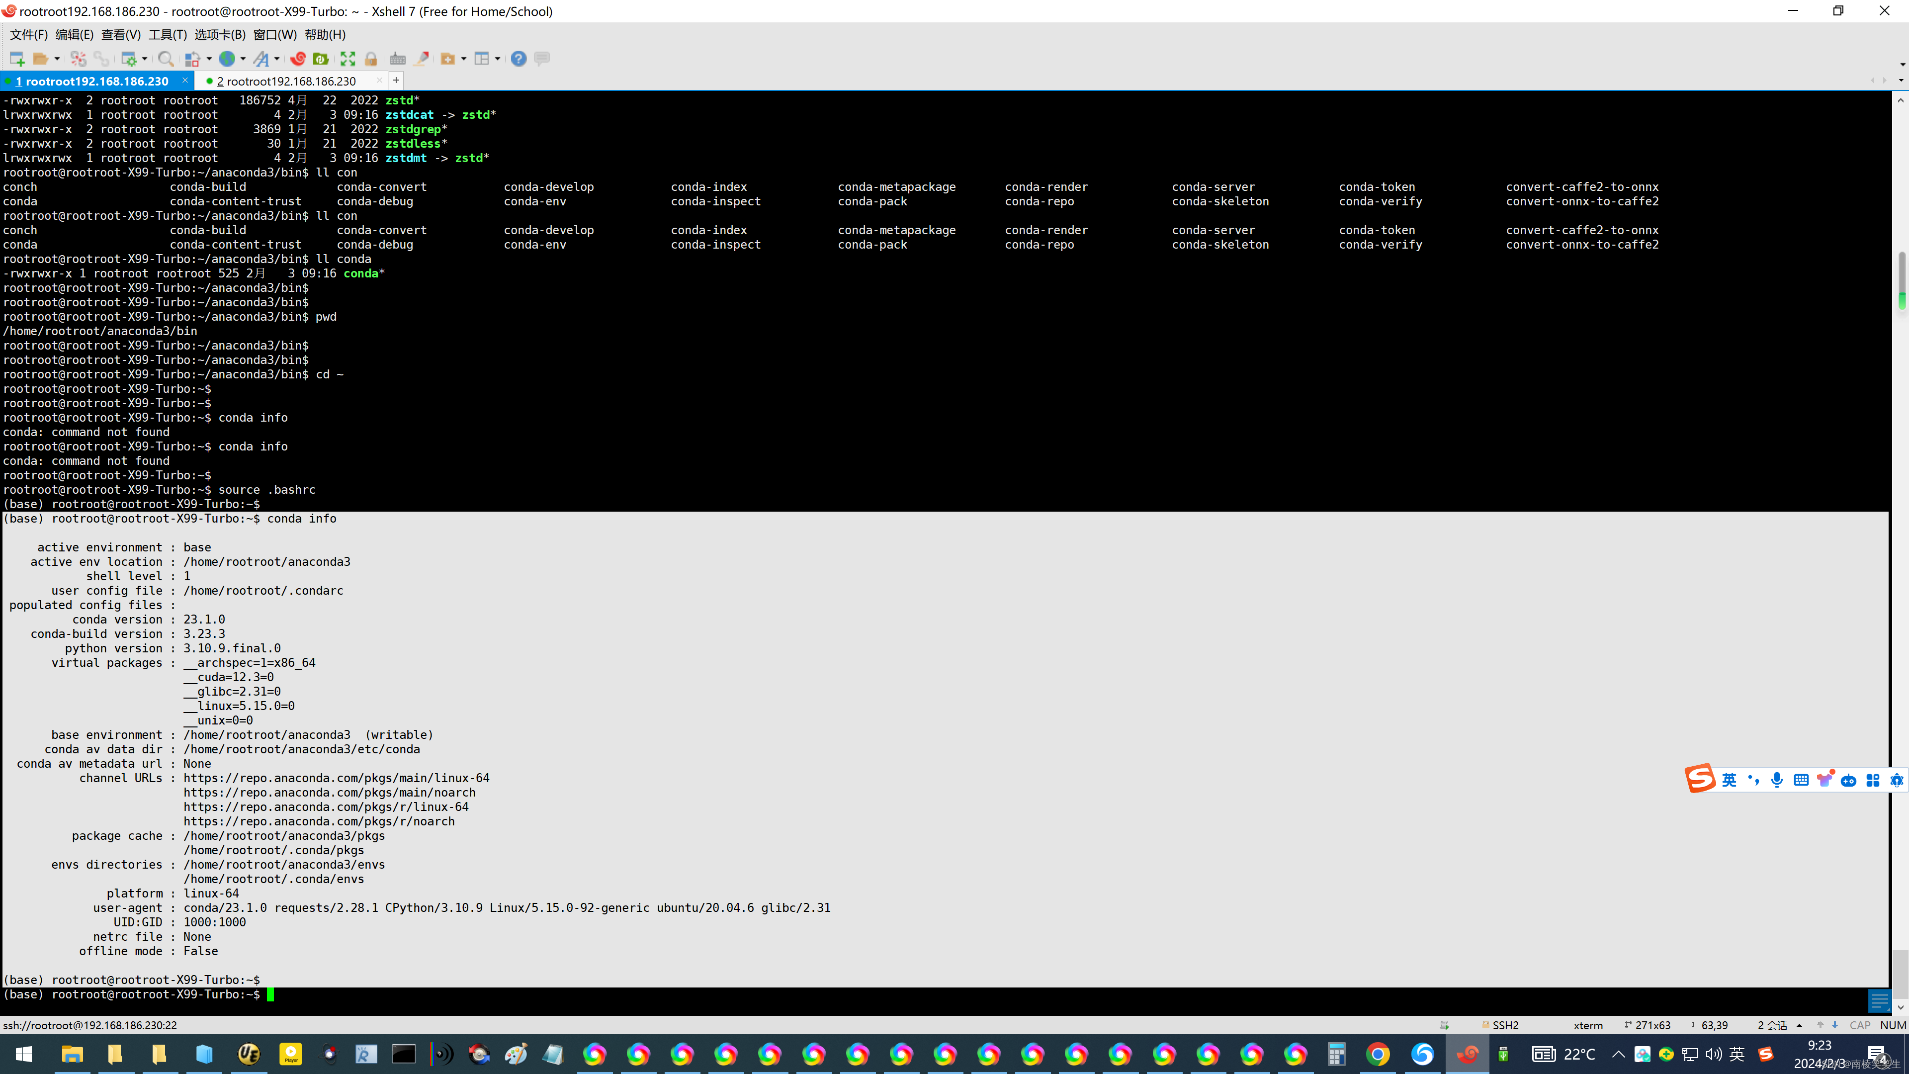Click the lock screen padlock icon
Screen dimensions: 1909x1074
[371, 59]
